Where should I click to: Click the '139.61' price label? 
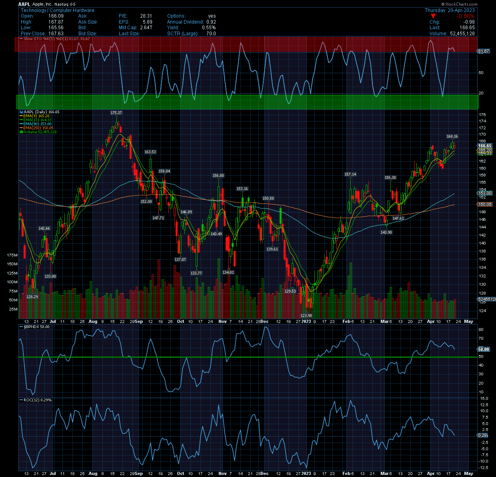(x=272, y=249)
